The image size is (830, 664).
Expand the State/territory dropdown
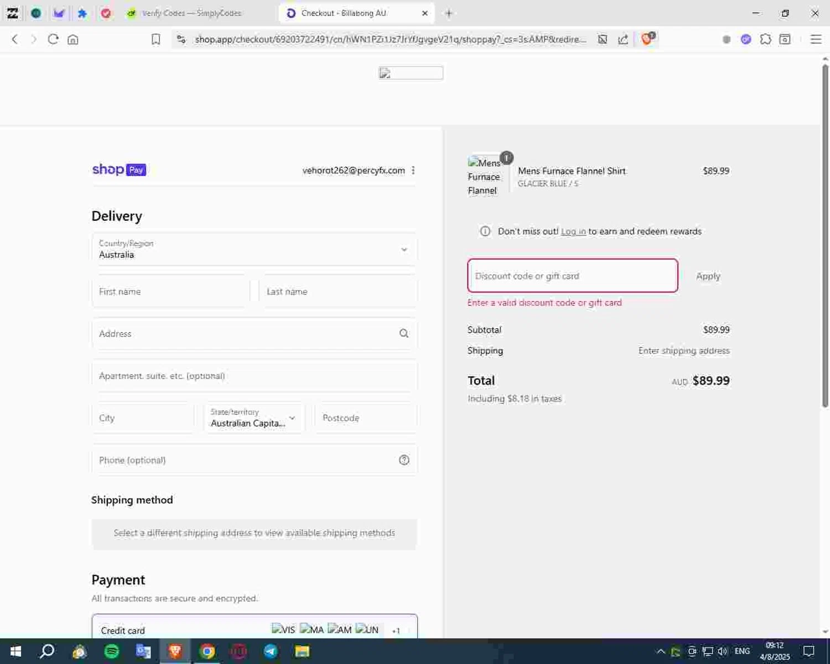coord(254,418)
